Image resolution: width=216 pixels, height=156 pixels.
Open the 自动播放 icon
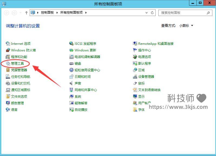coord(71,110)
